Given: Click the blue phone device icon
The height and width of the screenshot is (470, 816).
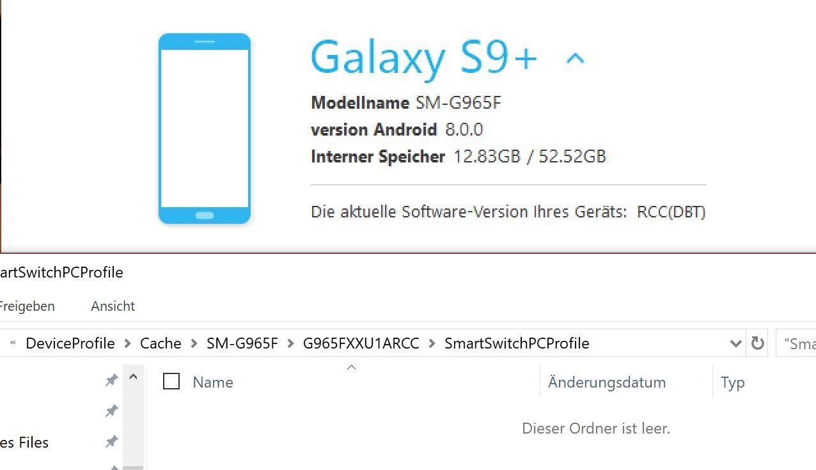Looking at the screenshot, I should [x=205, y=129].
